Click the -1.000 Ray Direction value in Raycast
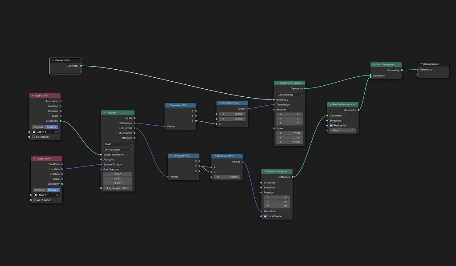 coord(118,183)
